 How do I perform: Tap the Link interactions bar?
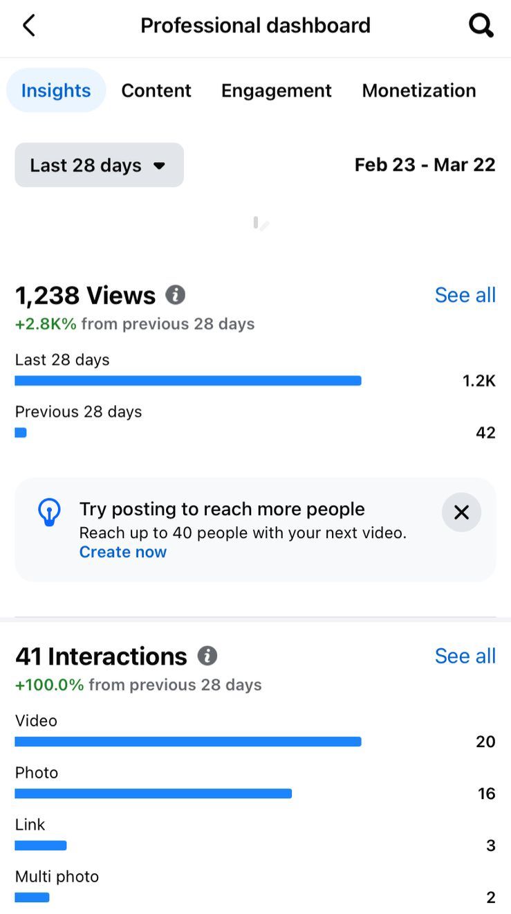[41, 845]
